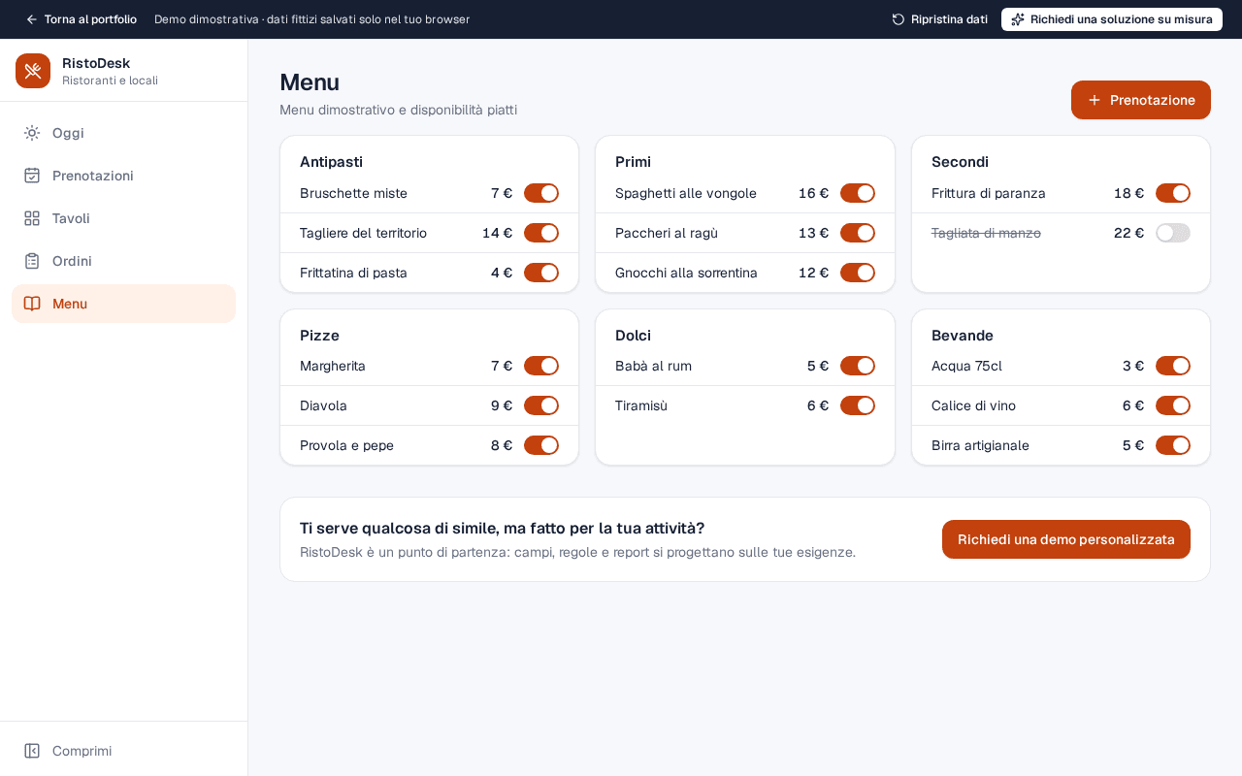
Task: Click Torna al portfolio link
Action: click(81, 19)
